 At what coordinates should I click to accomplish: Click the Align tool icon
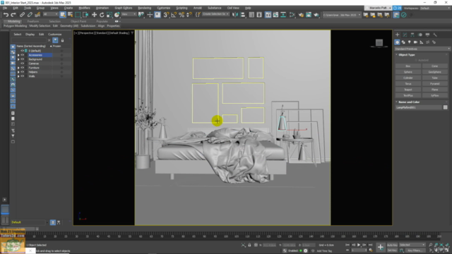[x=243, y=15]
